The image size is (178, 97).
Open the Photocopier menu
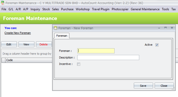120,9
